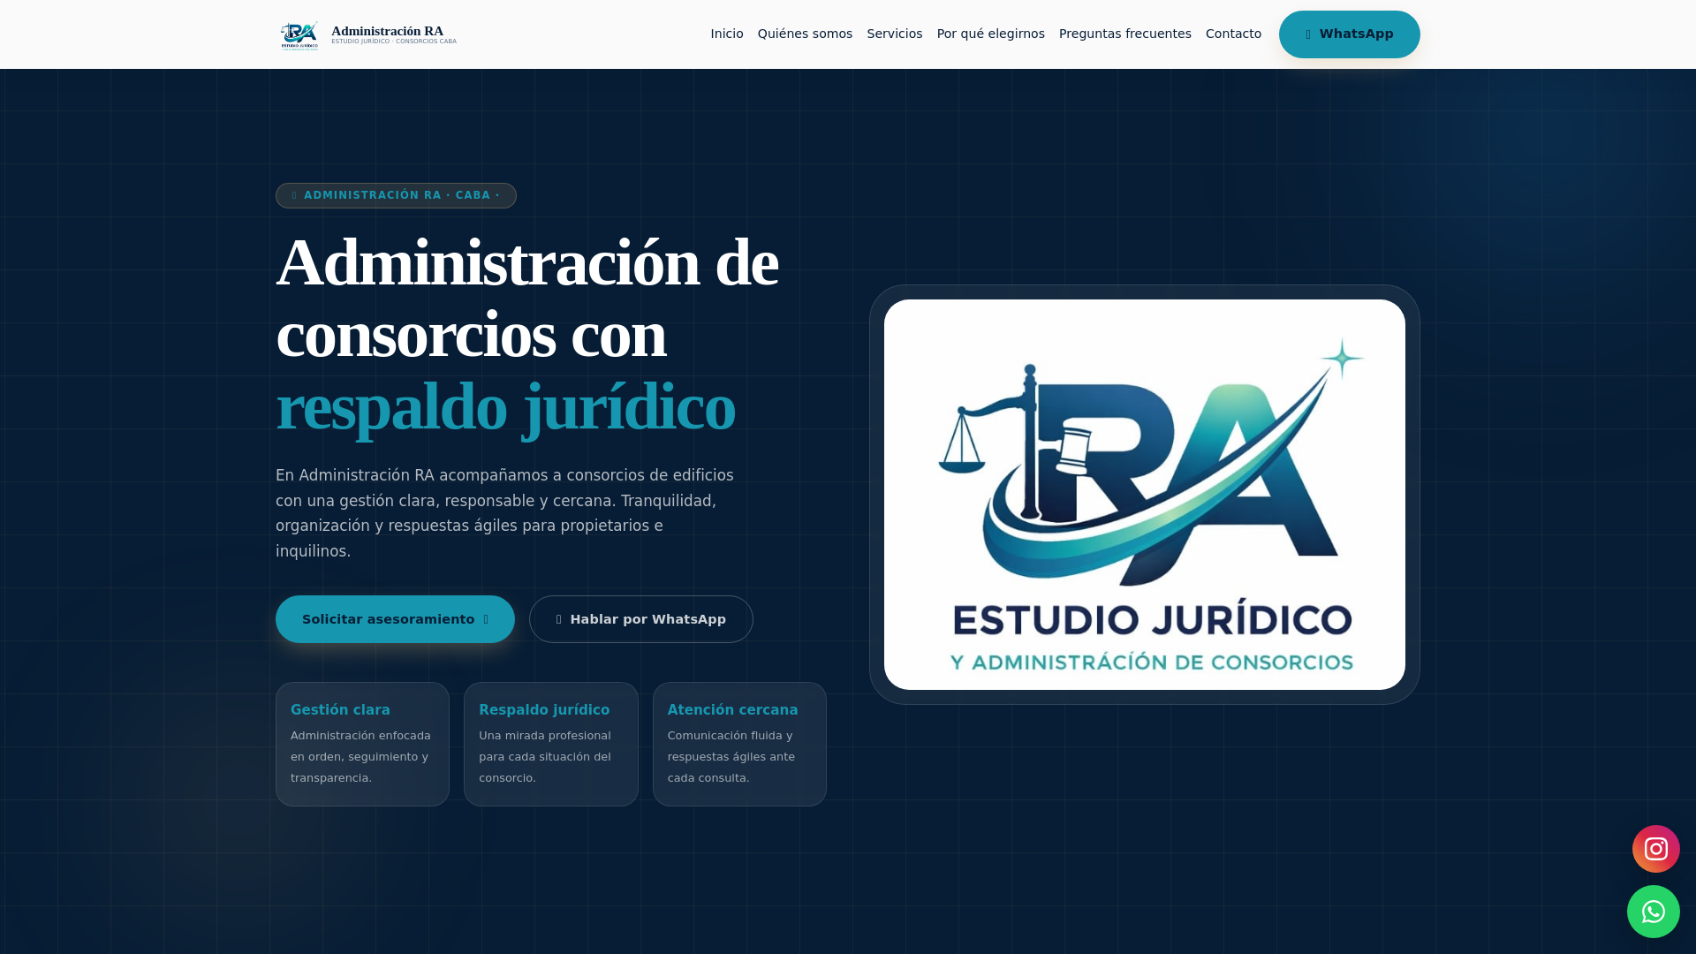Click the WhatsApp button in the header
The width and height of the screenshot is (1696, 954).
[x=1349, y=34]
